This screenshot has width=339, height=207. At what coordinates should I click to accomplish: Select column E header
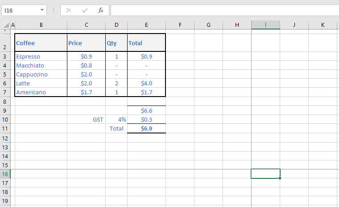click(x=146, y=25)
